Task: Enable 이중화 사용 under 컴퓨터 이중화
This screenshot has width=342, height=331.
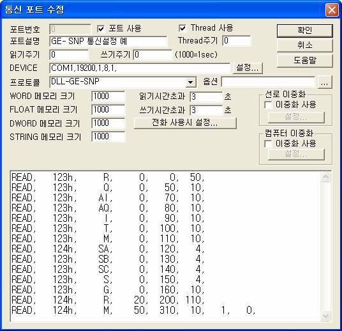Action: 268,144
